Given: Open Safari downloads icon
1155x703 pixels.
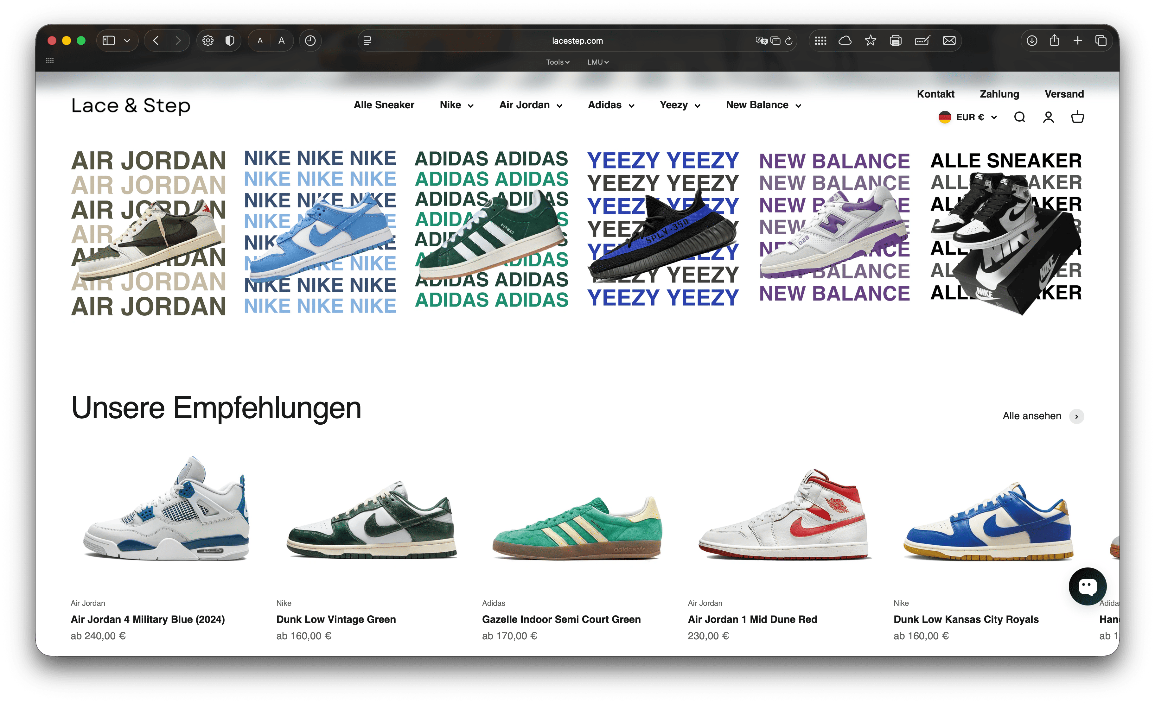Looking at the screenshot, I should coord(1032,41).
